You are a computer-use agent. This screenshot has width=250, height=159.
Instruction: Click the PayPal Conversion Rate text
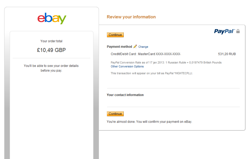pyautogui.click(x=166, y=63)
